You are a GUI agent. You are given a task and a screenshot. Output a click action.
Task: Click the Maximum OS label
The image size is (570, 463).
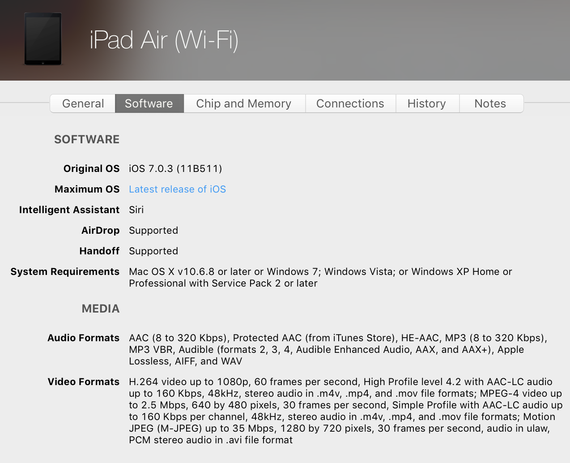click(87, 189)
